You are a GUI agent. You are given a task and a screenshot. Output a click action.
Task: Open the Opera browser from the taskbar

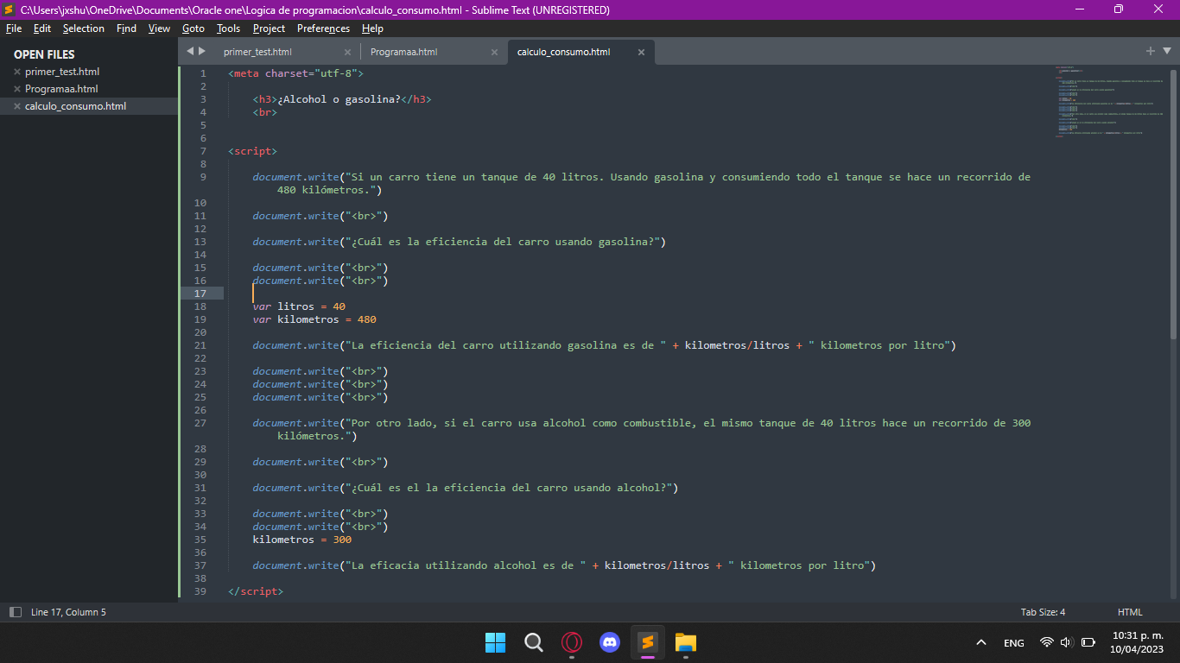tap(572, 642)
